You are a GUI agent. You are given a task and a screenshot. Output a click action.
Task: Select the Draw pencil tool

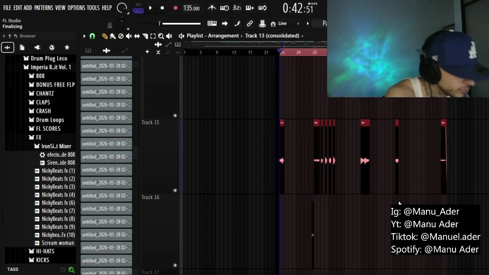(105, 36)
